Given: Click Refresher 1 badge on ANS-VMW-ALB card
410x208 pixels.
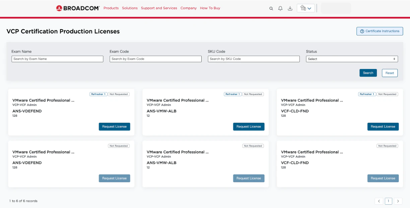Looking at the screenshot, I should tap(232, 94).
